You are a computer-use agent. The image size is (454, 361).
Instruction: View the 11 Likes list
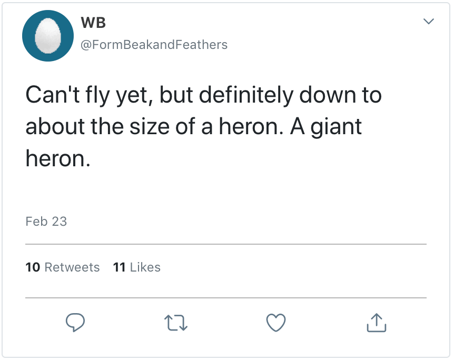tap(137, 267)
